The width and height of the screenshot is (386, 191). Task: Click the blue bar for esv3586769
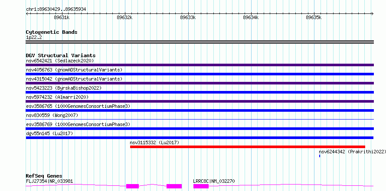[x=200, y=129]
